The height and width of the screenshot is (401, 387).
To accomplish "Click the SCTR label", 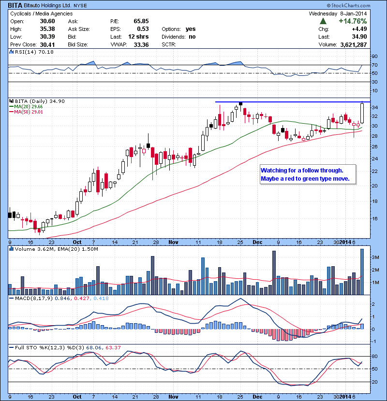I will (169, 44).
